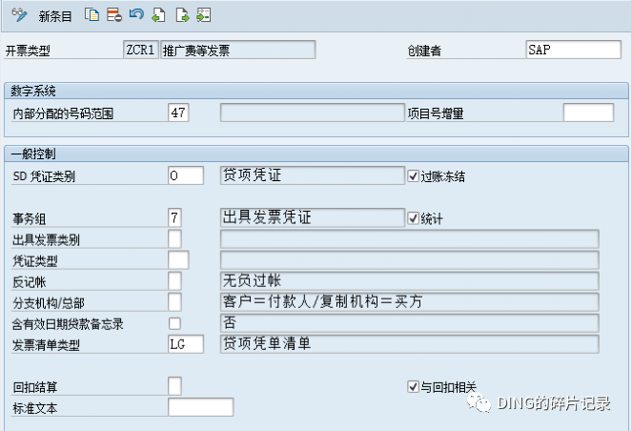Click the 内部分配的号码范围 label
The height and width of the screenshot is (431, 631).
(63, 113)
